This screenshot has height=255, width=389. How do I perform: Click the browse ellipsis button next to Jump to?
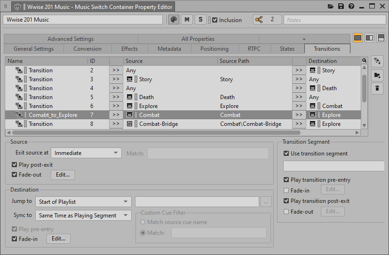coord(266,202)
